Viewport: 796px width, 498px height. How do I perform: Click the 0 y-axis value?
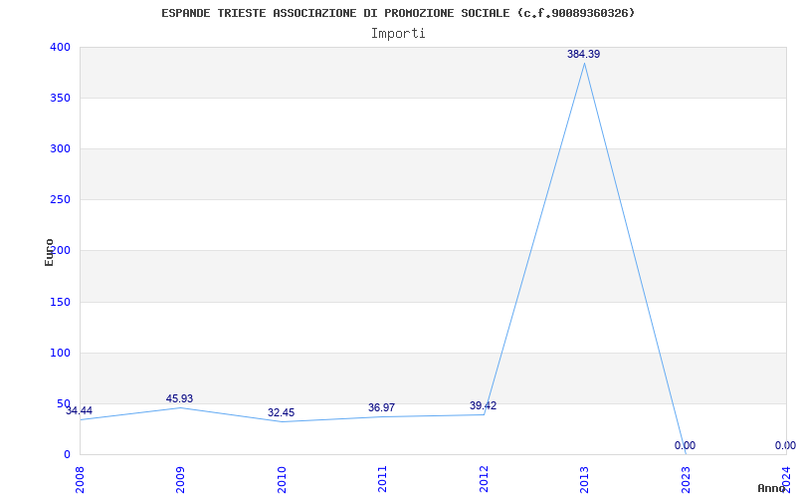point(67,455)
